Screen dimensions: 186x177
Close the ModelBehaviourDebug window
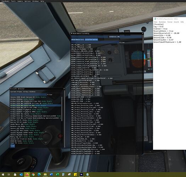[x=142, y=34]
